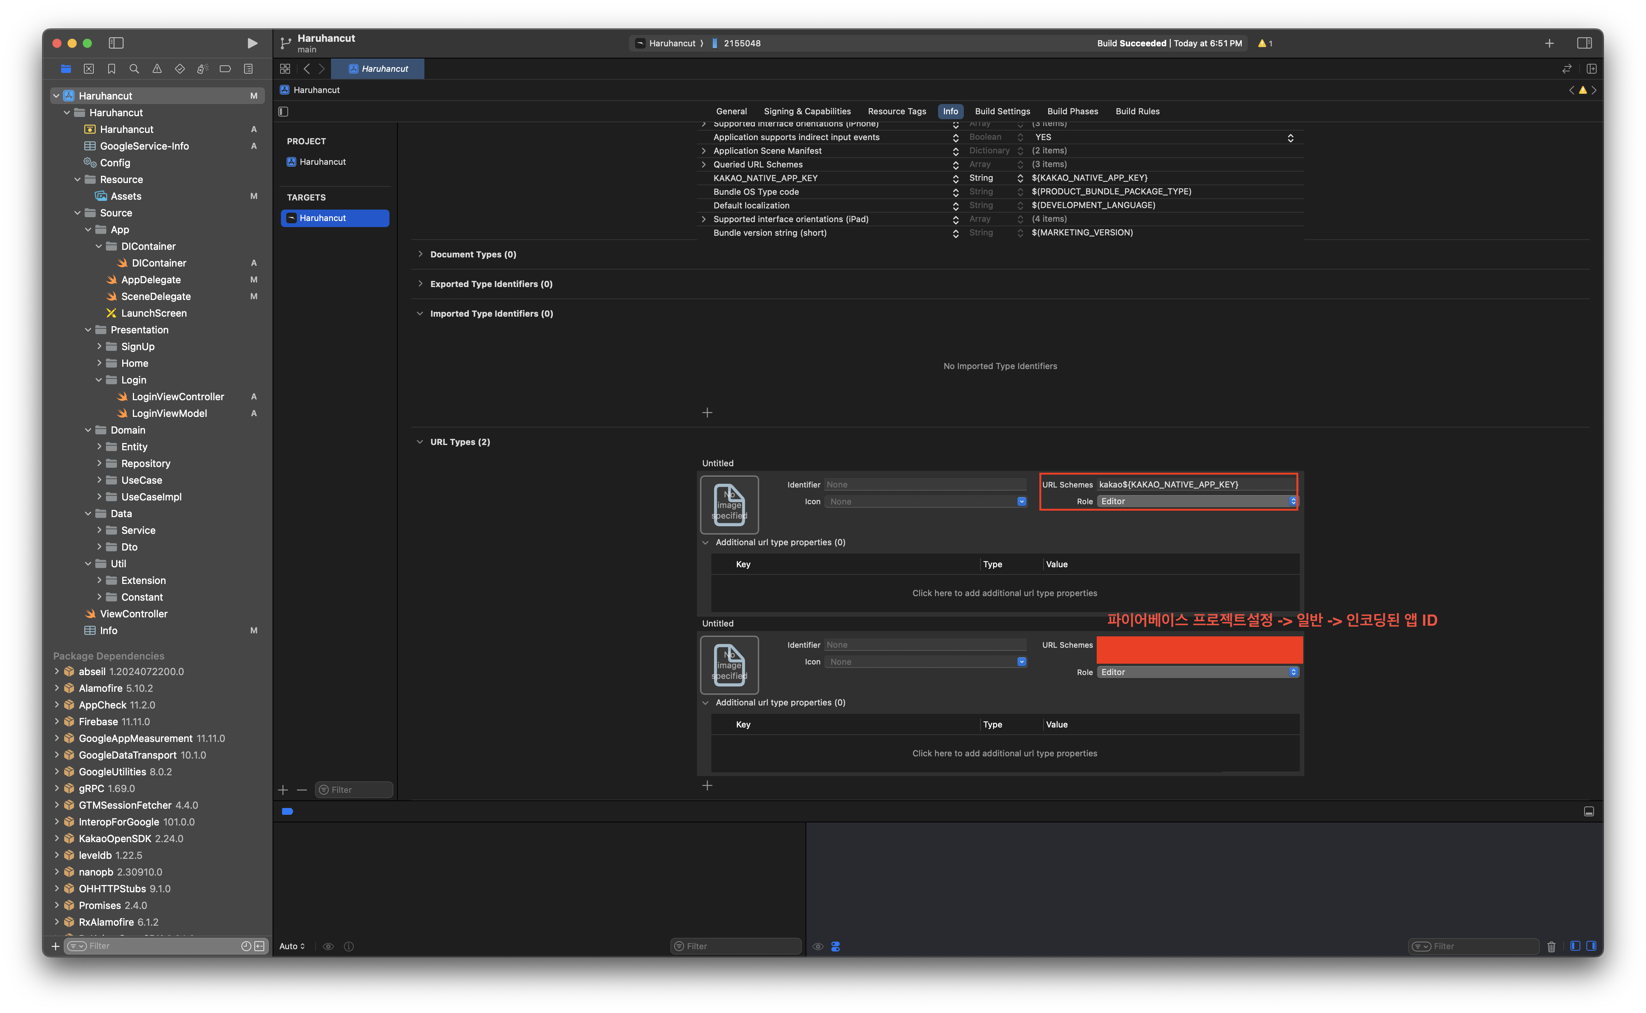The height and width of the screenshot is (1013, 1646).
Task: Open the Debug navigator icon
Action: point(202,68)
